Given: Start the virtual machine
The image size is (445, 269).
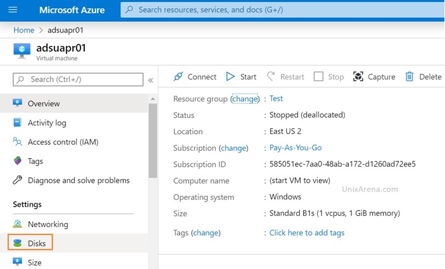Looking at the screenshot, I should click(241, 77).
